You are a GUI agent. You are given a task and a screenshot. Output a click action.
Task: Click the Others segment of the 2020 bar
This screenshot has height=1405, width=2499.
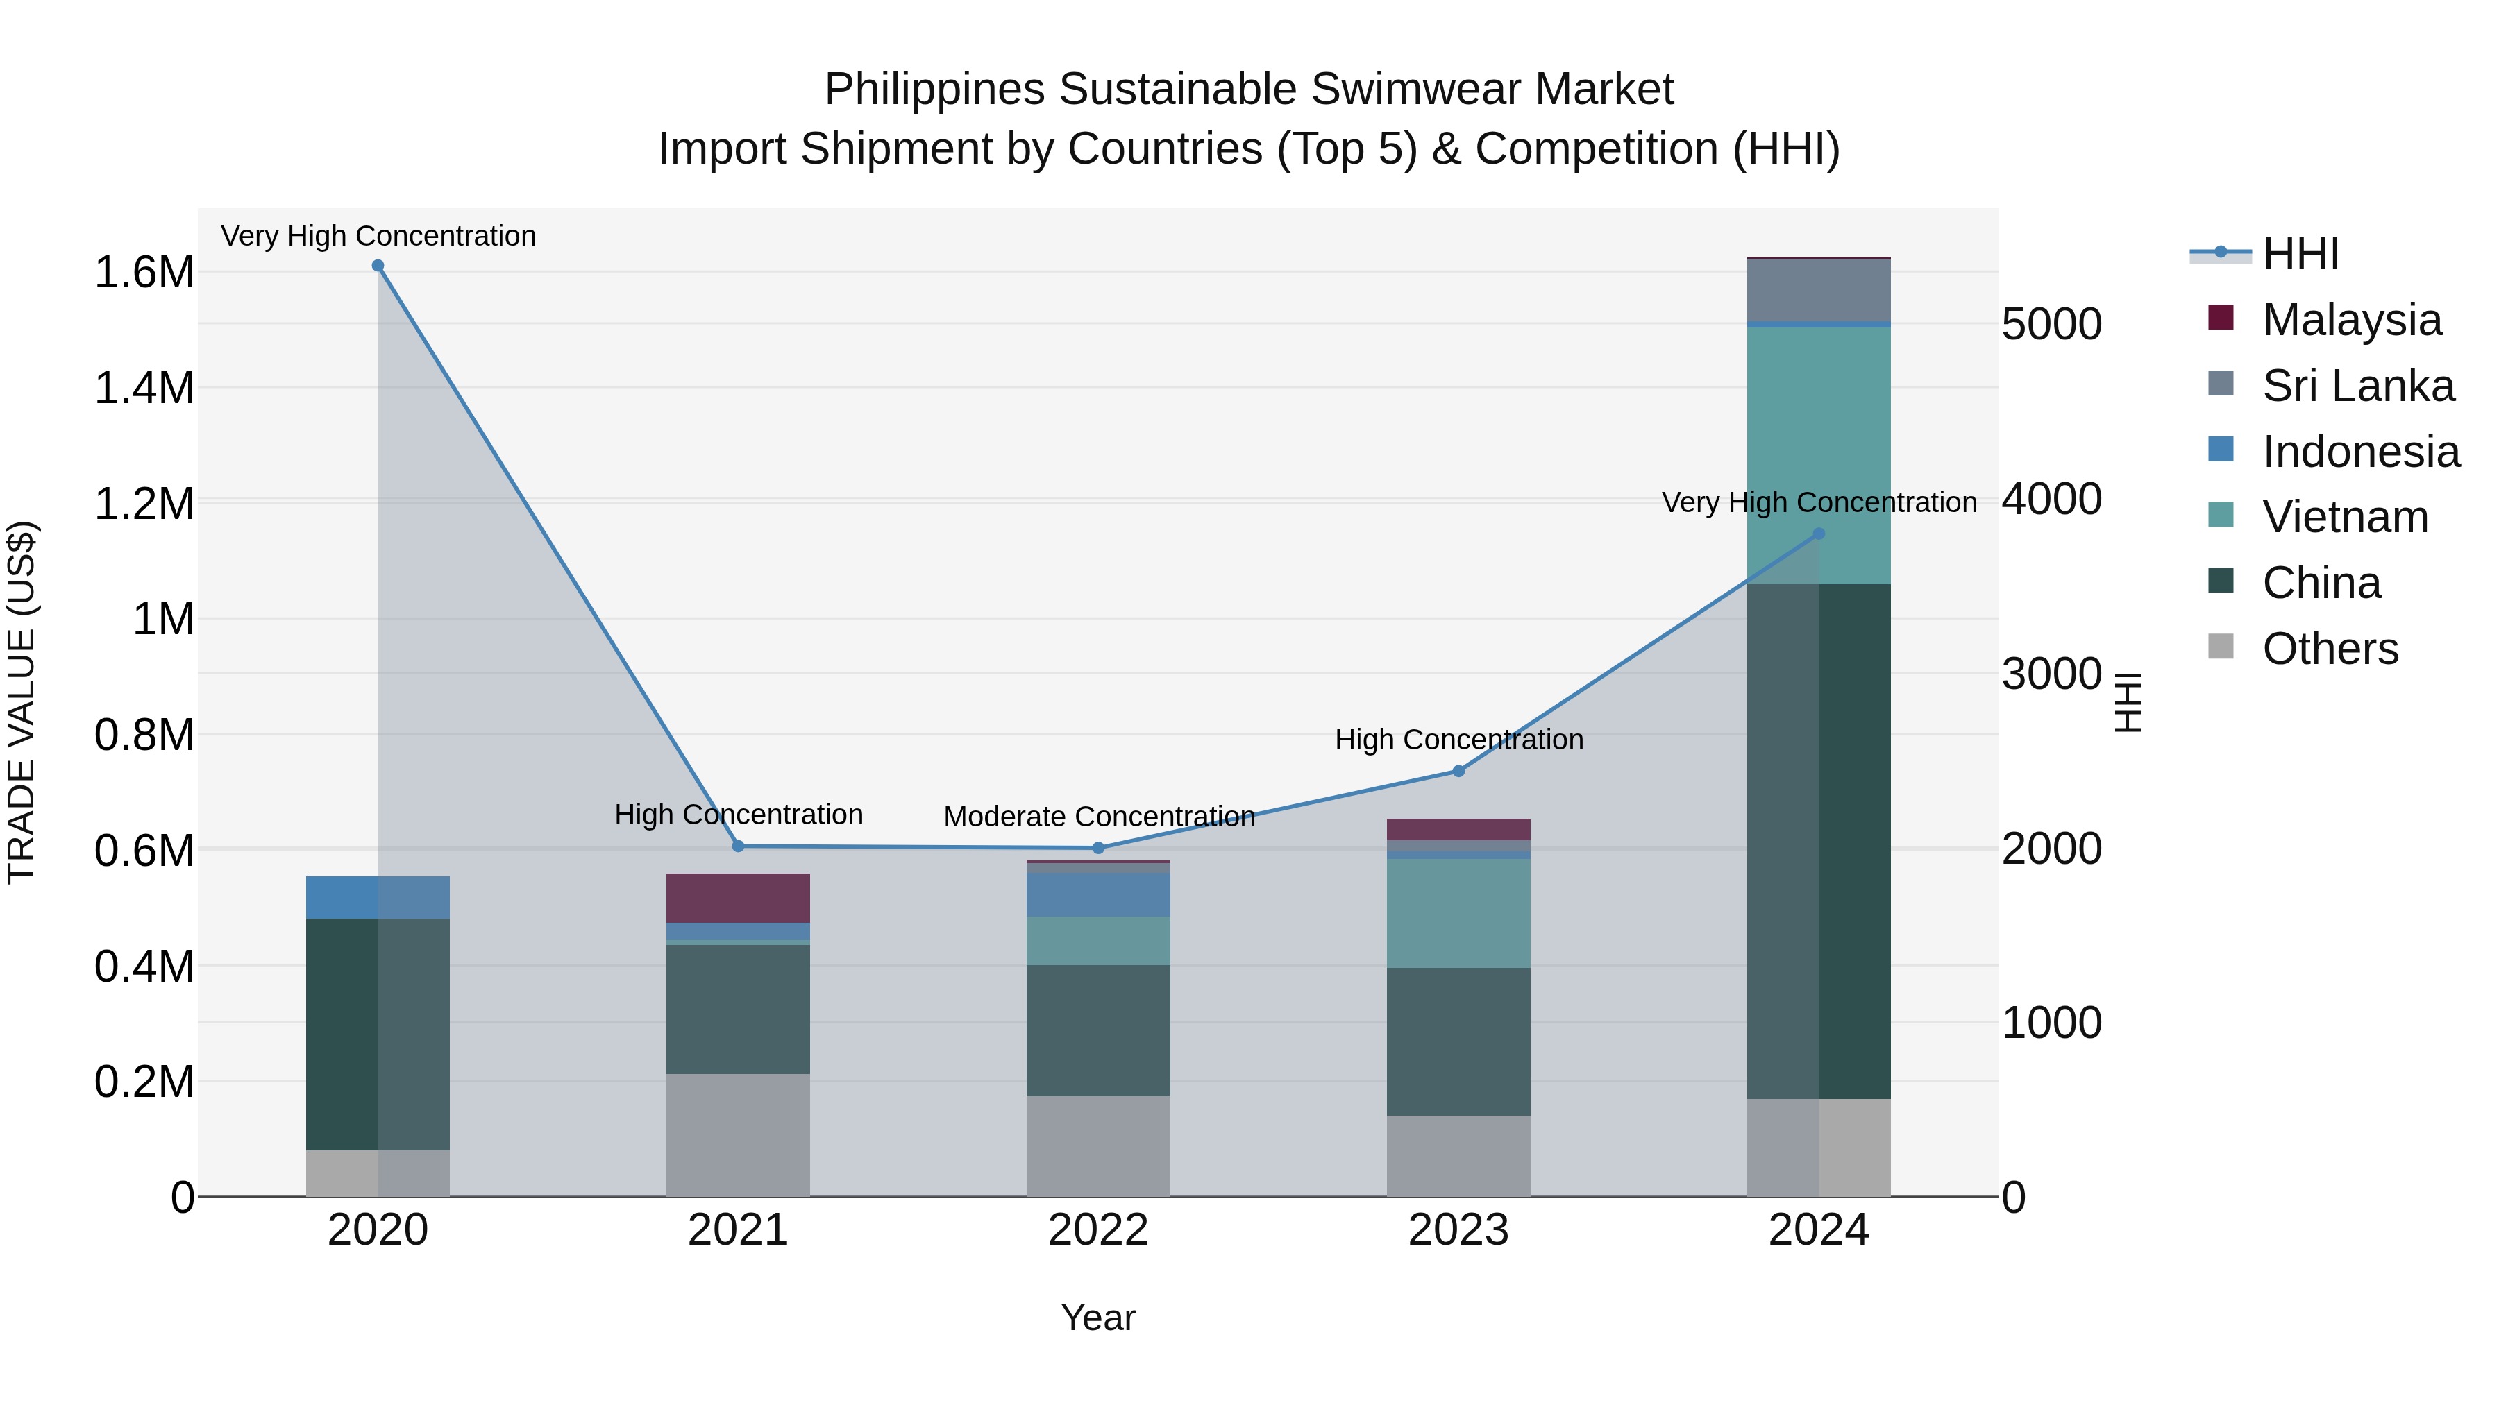pyautogui.click(x=378, y=1173)
